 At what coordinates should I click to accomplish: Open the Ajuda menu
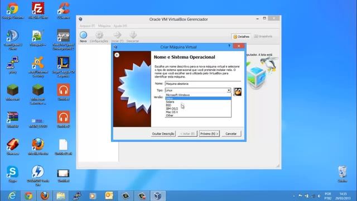pyautogui.click(x=120, y=26)
